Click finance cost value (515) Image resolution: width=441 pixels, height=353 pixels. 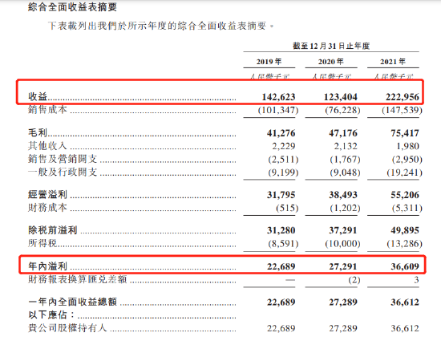click(287, 208)
